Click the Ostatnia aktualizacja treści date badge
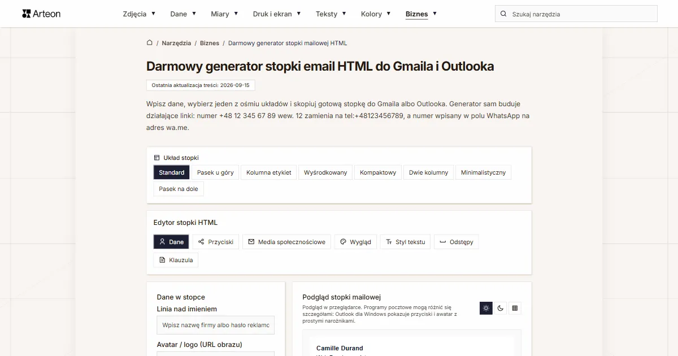 [x=201, y=85]
